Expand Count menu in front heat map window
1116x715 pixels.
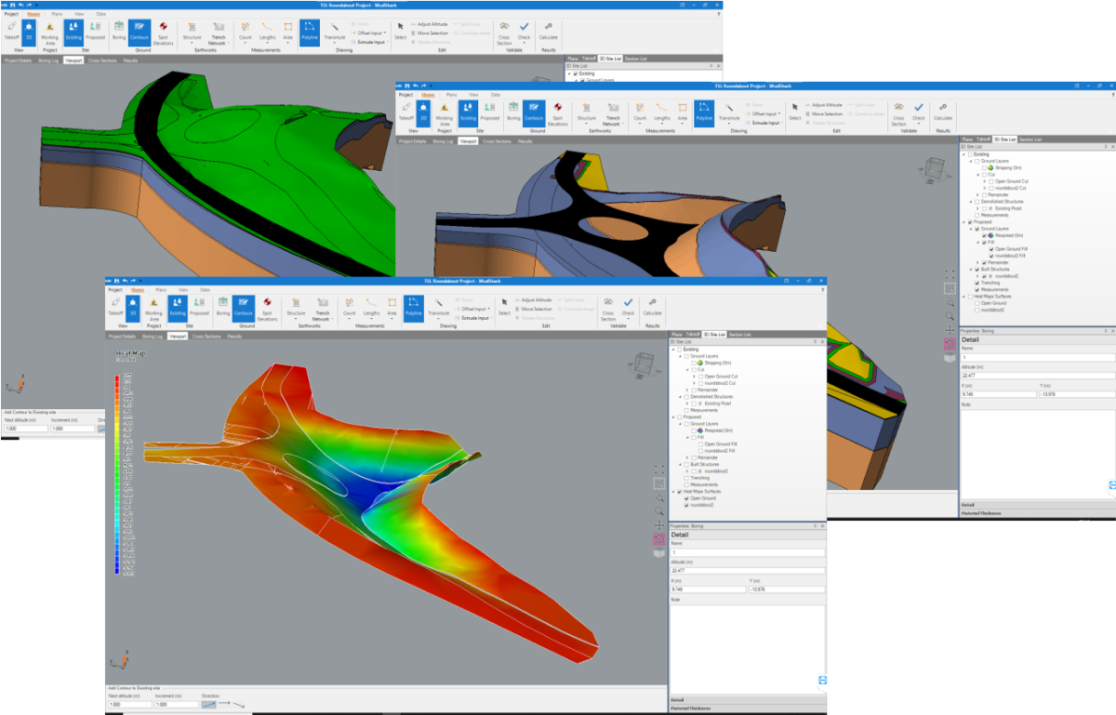pos(350,307)
